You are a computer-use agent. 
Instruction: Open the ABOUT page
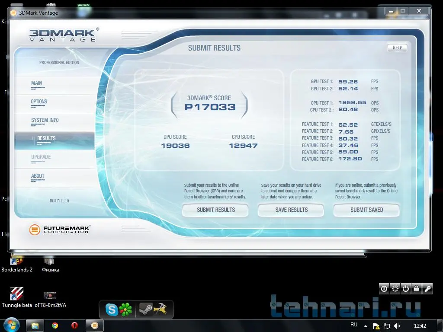pos(38,176)
